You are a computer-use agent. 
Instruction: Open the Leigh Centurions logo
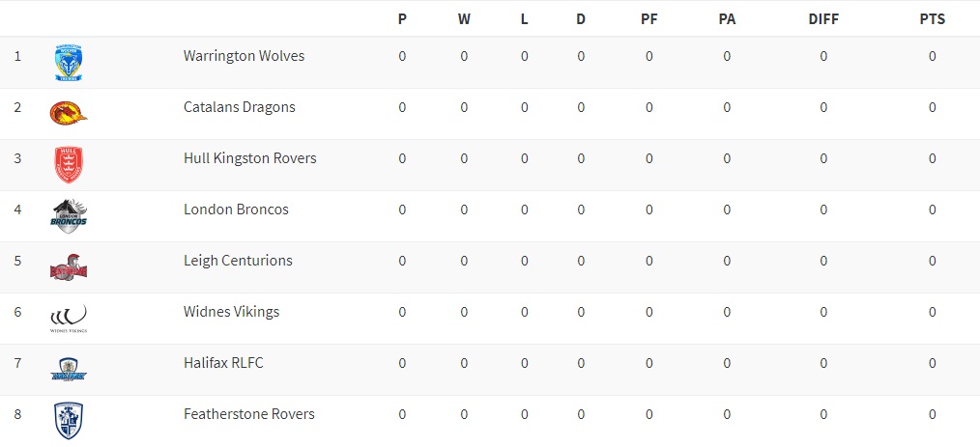pyautogui.click(x=69, y=266)
